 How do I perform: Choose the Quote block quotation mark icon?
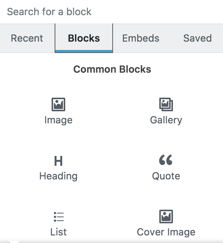point(166,160)
